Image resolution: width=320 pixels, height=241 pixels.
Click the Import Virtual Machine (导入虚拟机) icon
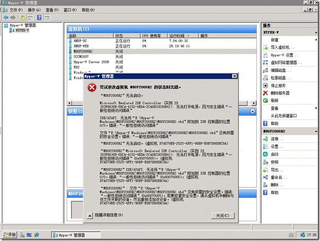pyautogui.click(x=265, y=47)
